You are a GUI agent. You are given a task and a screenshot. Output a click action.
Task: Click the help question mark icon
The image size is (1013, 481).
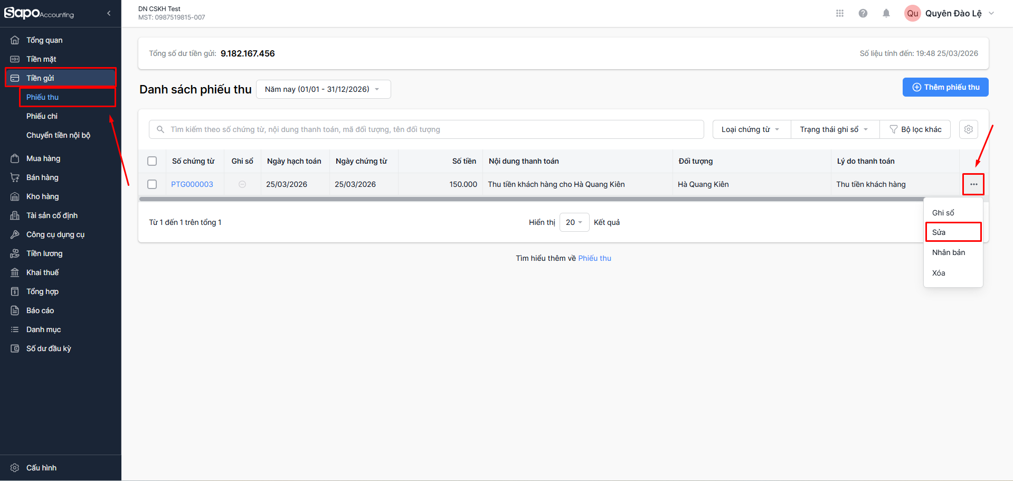tap(863, 13)
